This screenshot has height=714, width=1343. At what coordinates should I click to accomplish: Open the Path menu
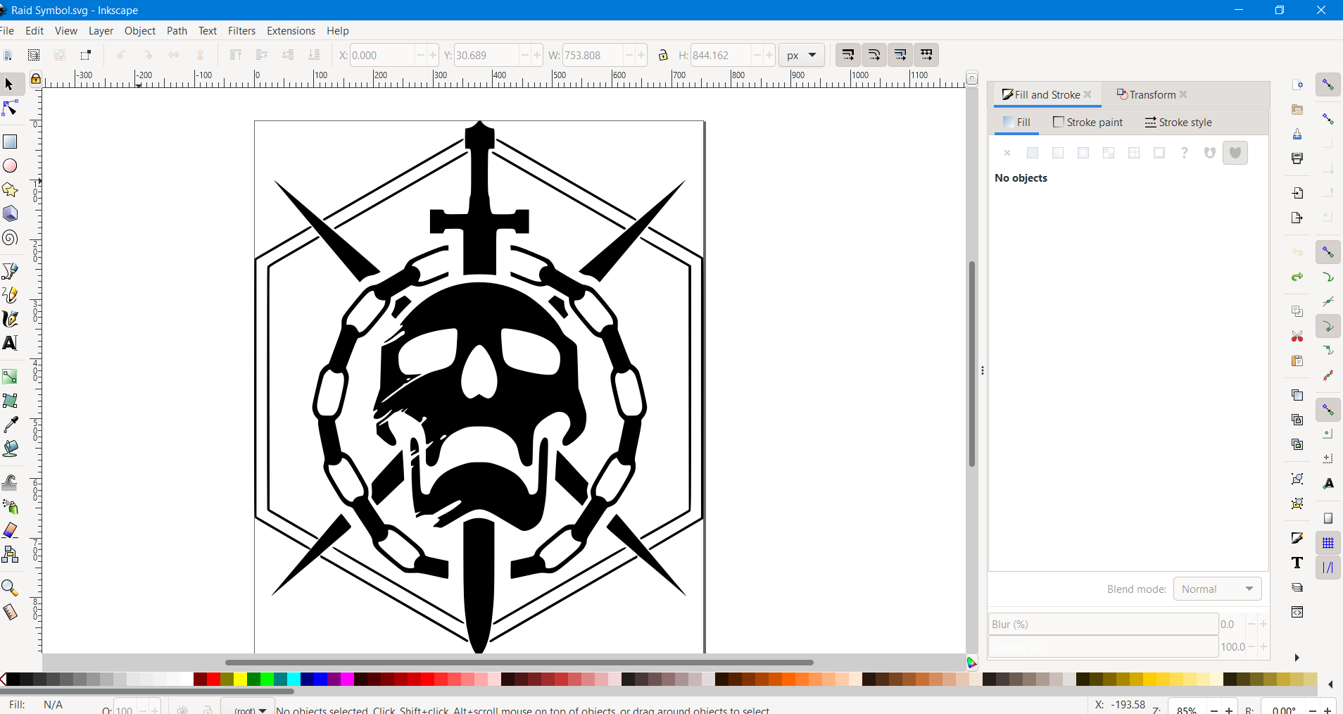click(x=177, y=30)
